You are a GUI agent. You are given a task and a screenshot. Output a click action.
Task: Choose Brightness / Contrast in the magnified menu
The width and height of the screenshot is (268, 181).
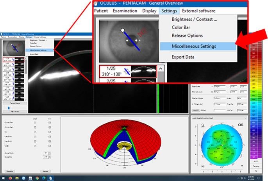tap(194, 19)
